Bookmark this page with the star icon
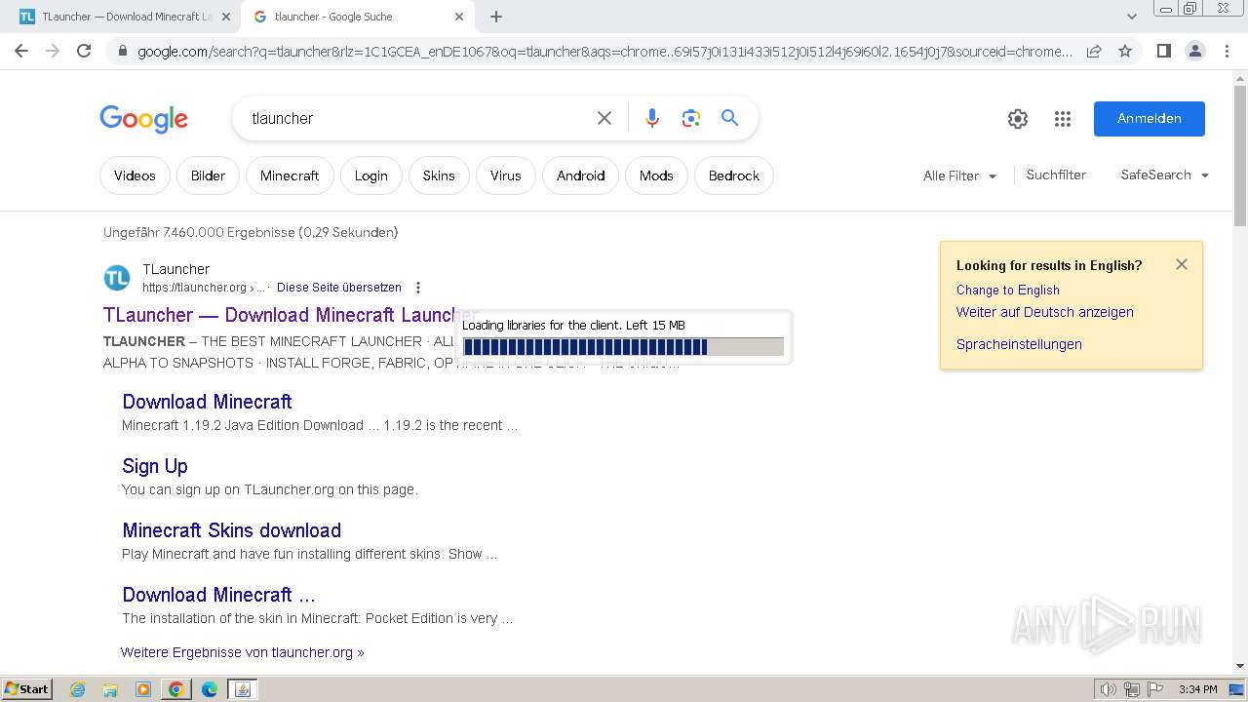The height and width of the screenshot is (702, 1248). pos(1125,51)
